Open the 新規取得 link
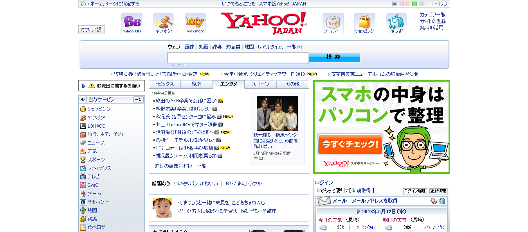528x232 pixels. 361,191
